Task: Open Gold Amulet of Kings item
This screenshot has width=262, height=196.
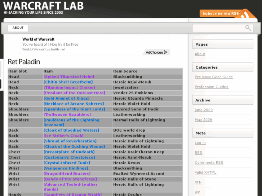Action: point(67,98)
